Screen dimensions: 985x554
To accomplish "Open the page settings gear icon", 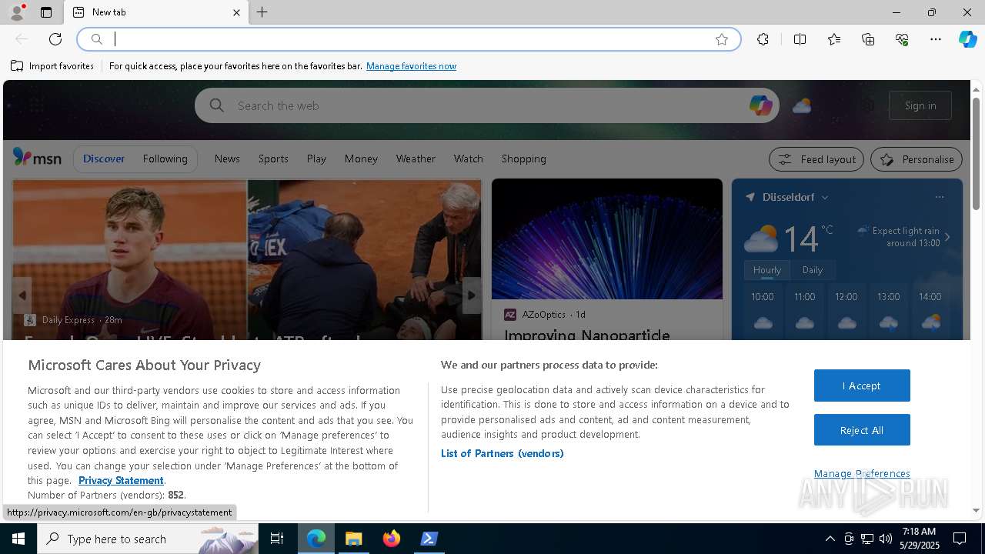I will click(868, 105).
